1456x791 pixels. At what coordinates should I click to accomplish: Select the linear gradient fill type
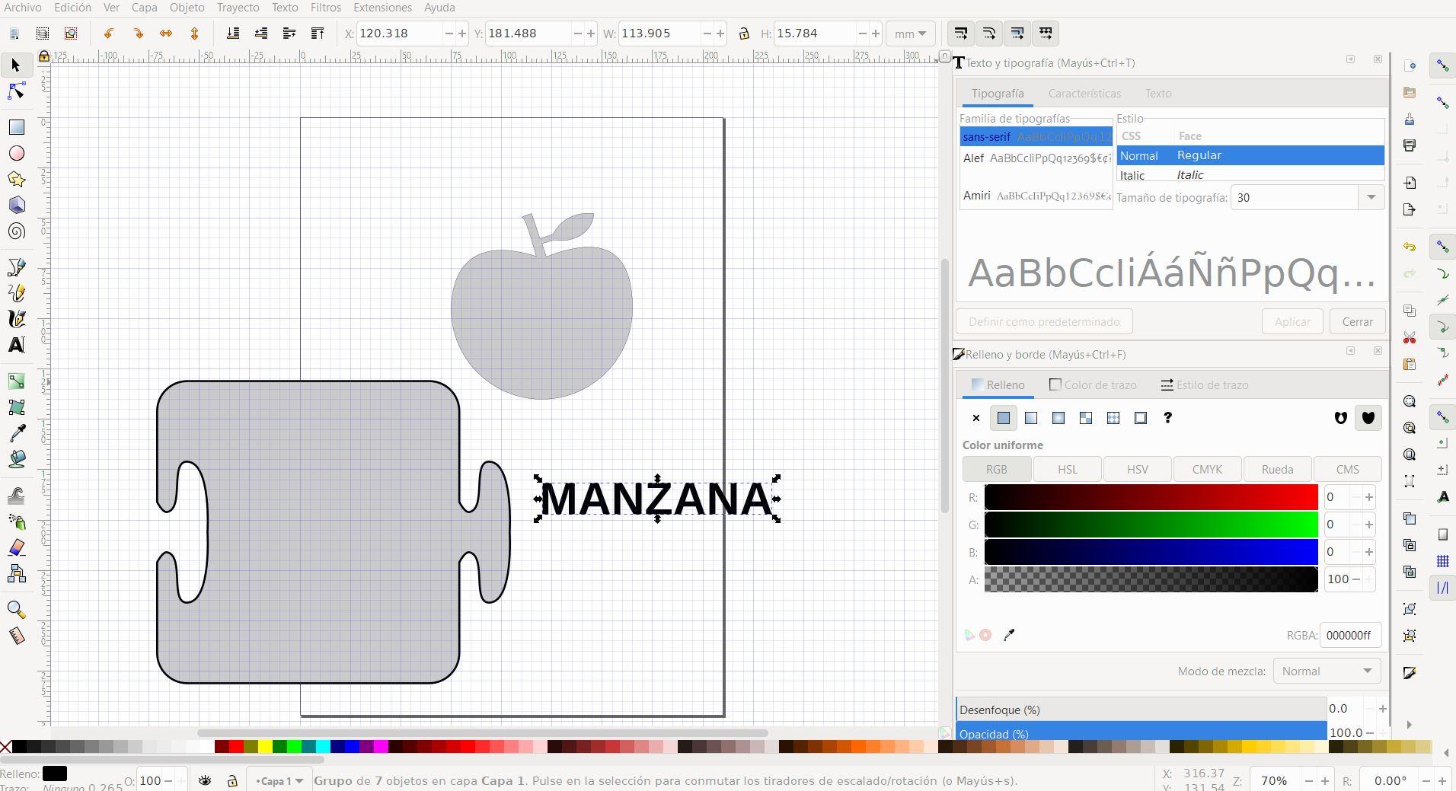(1030, 417)
